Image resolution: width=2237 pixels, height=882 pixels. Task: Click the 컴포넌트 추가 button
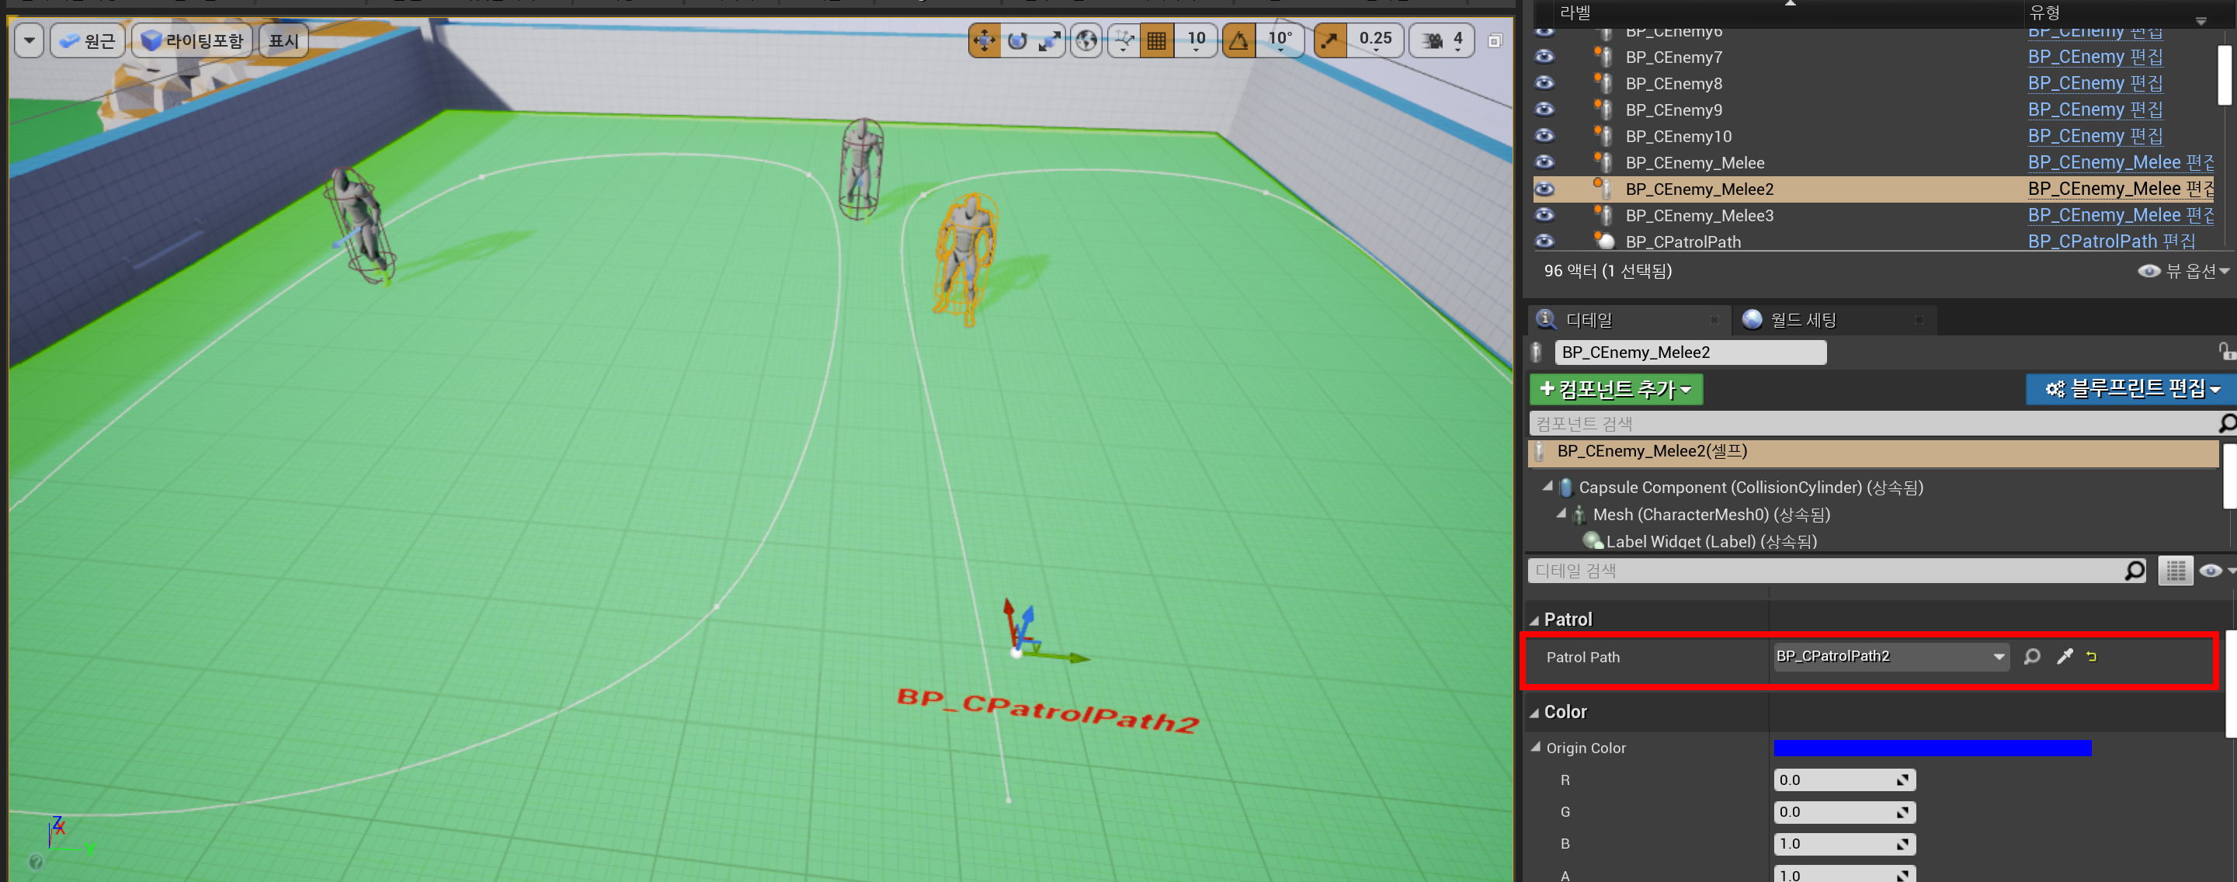(x=1614, y=389)
